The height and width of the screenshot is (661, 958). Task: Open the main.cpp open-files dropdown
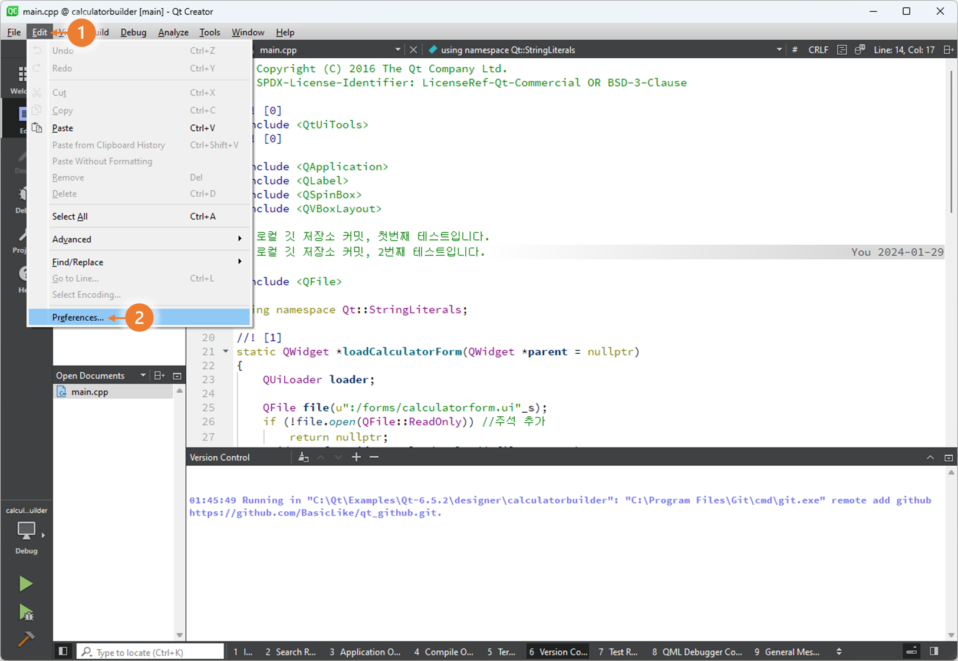pyautogui.click(x=398, y=50)
